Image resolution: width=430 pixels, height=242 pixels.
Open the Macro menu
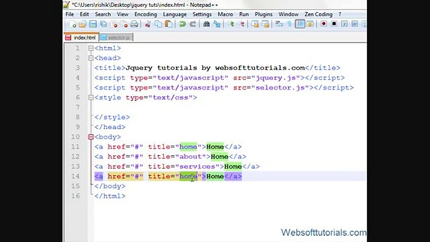226,14
